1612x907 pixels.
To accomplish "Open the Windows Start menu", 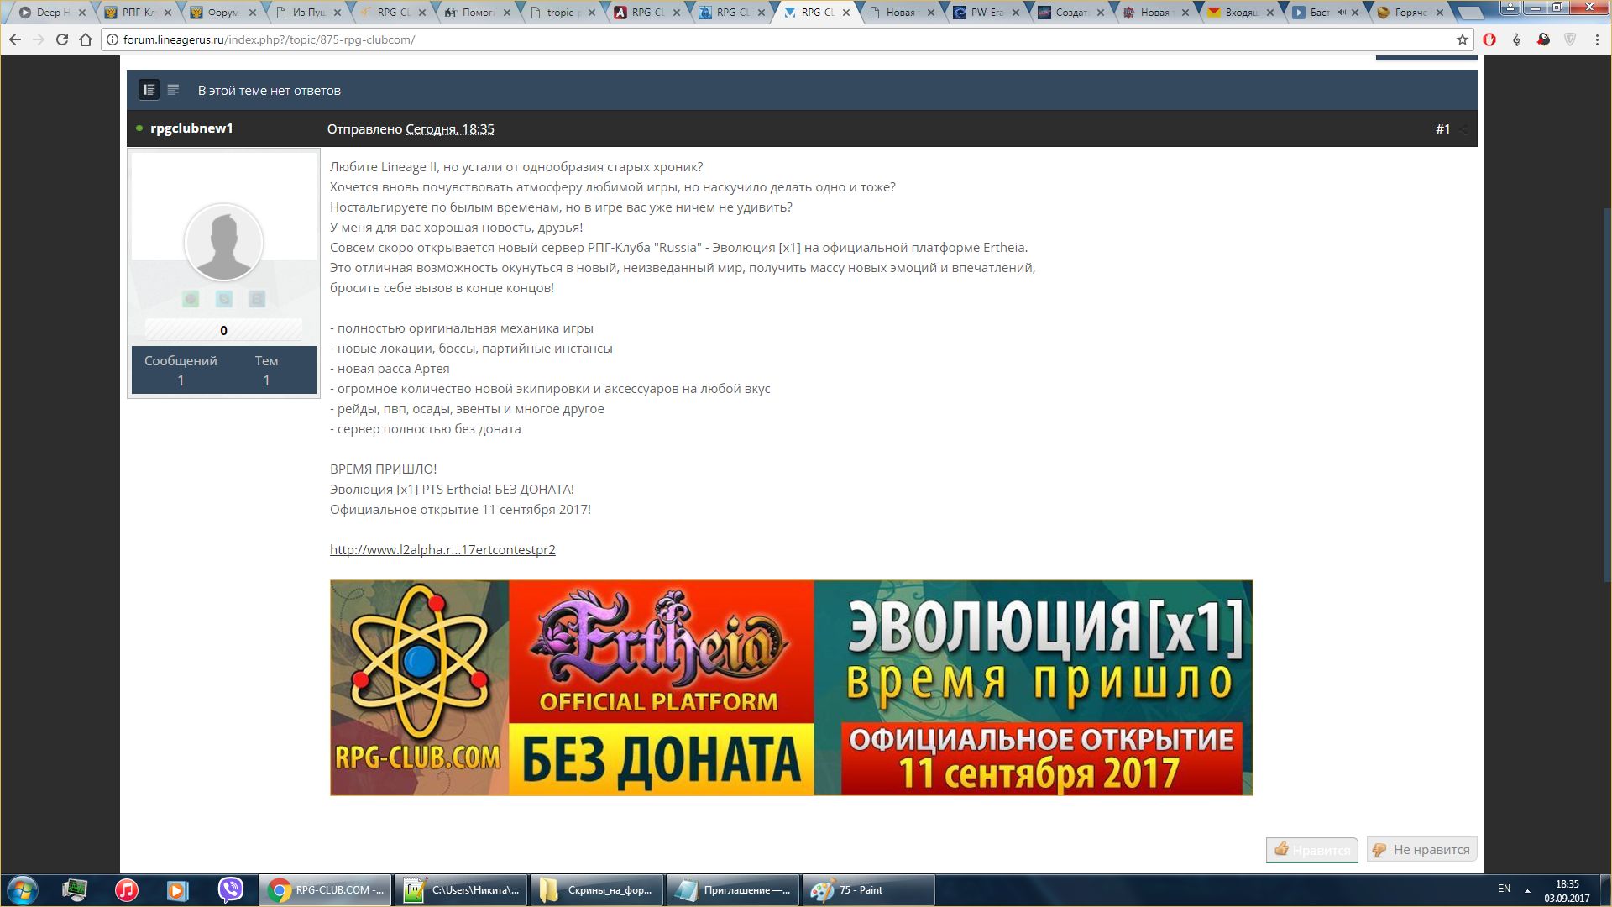I will (23, 890).
